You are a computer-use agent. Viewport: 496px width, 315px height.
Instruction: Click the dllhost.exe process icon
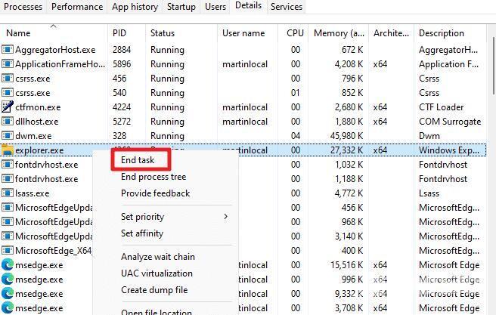point(7,122)
